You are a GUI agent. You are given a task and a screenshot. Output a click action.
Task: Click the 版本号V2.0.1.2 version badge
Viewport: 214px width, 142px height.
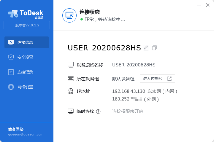click(27, 25)
